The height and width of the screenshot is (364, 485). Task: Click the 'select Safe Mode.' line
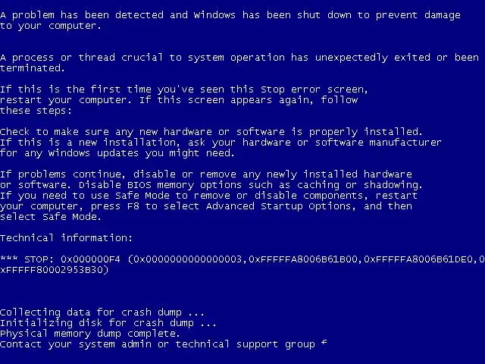coord(51,217)
